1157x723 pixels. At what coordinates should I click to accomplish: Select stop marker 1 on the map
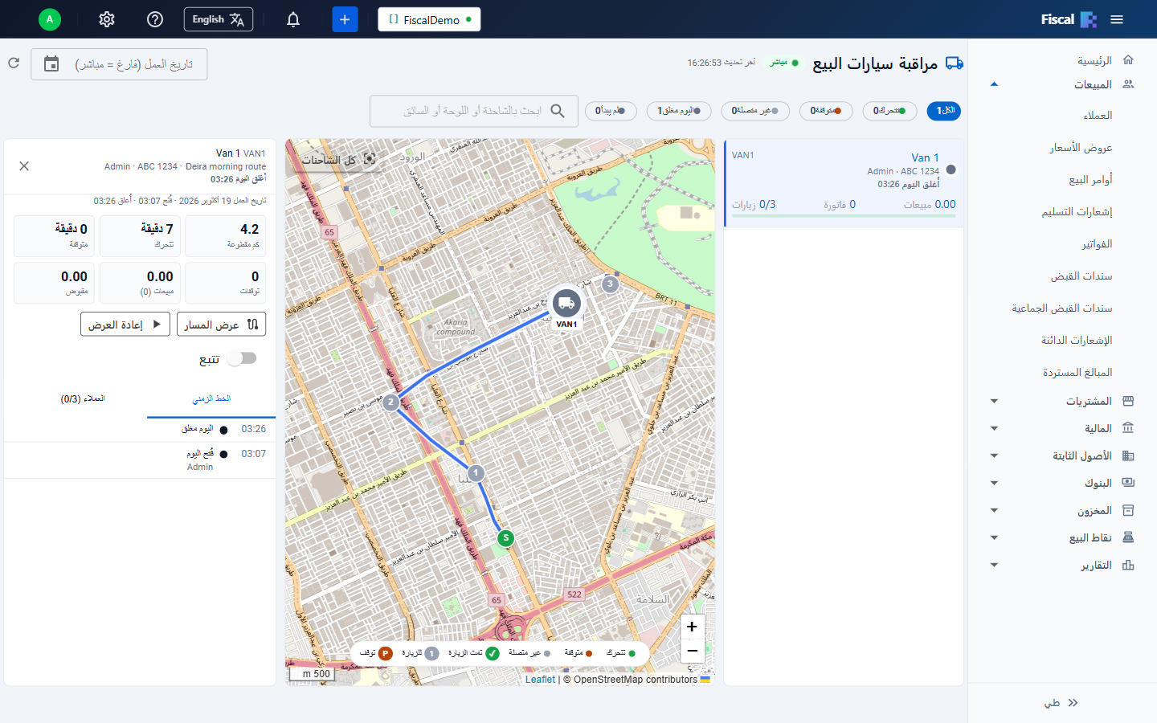tap(476, 472)
